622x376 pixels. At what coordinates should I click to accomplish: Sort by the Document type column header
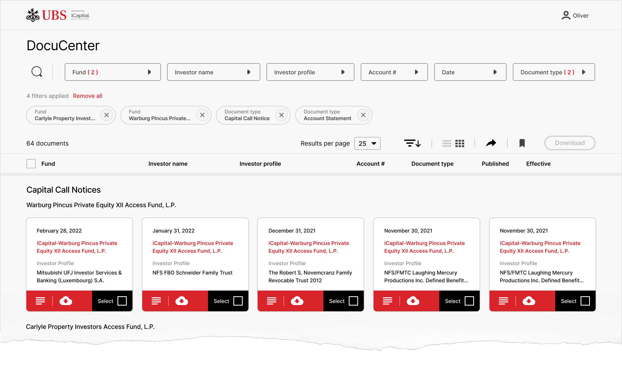[433, 164]
